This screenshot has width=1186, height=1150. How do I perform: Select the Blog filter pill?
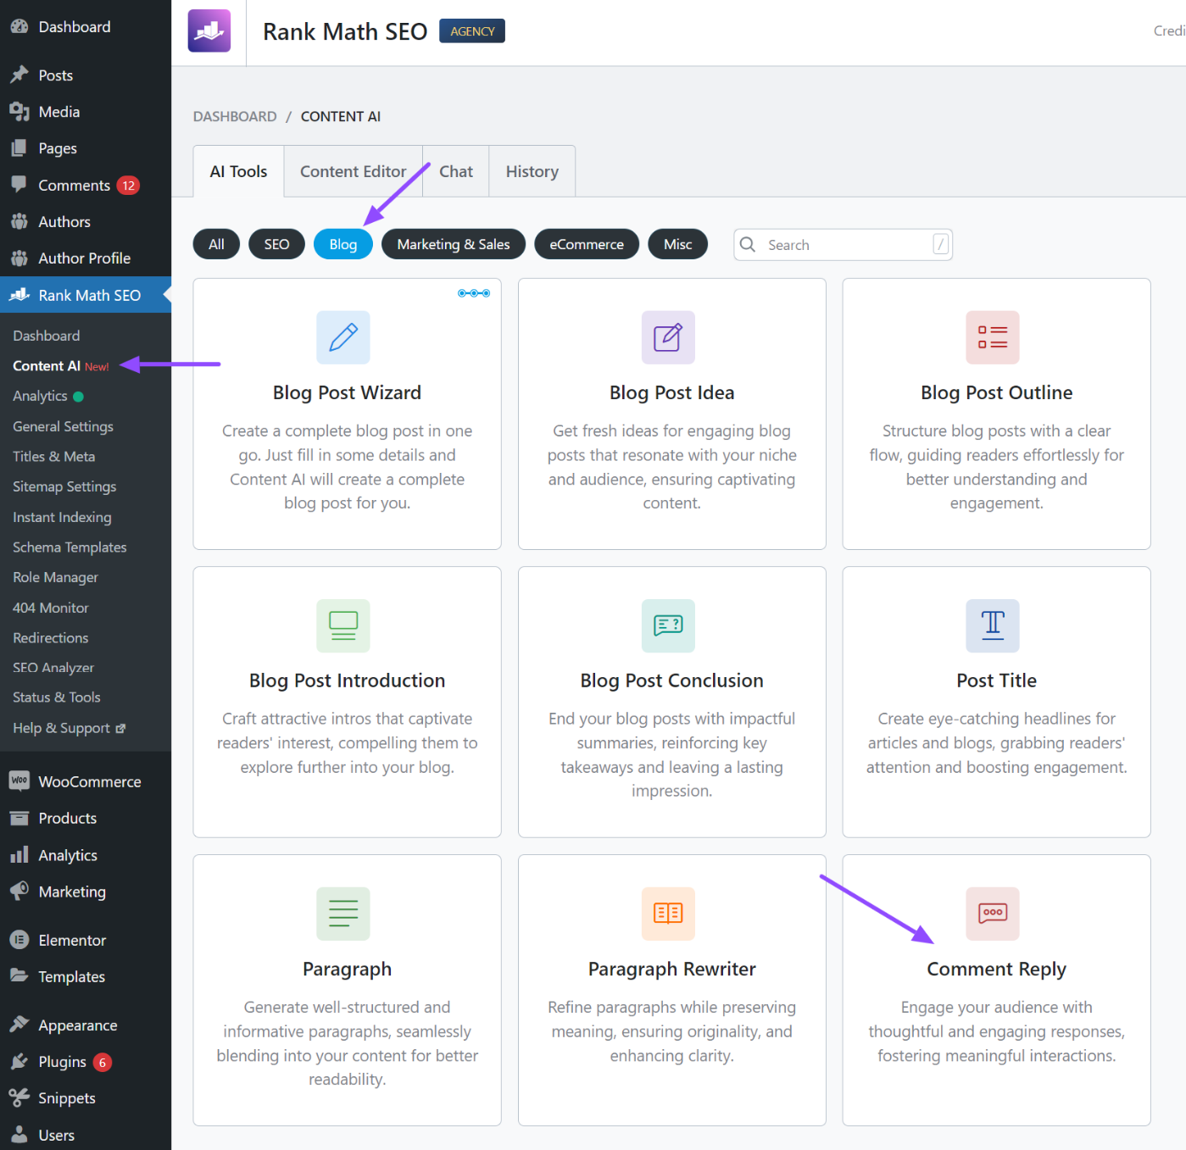pos(343,244)
